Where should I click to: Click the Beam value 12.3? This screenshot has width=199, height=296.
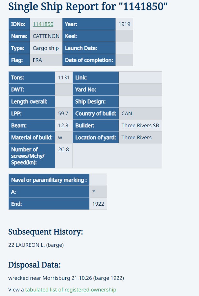[x=64, y=126]
